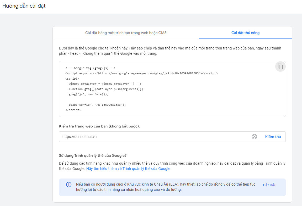The image size is (302, 206).
Task: Click the Google tag instruction paragraph
Action: pyautogui.click(x=172, y=51)
